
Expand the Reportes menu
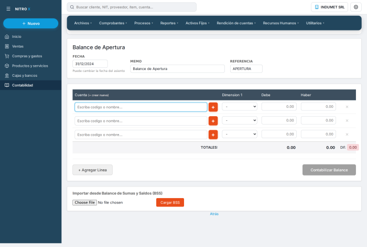click(169, 23)
